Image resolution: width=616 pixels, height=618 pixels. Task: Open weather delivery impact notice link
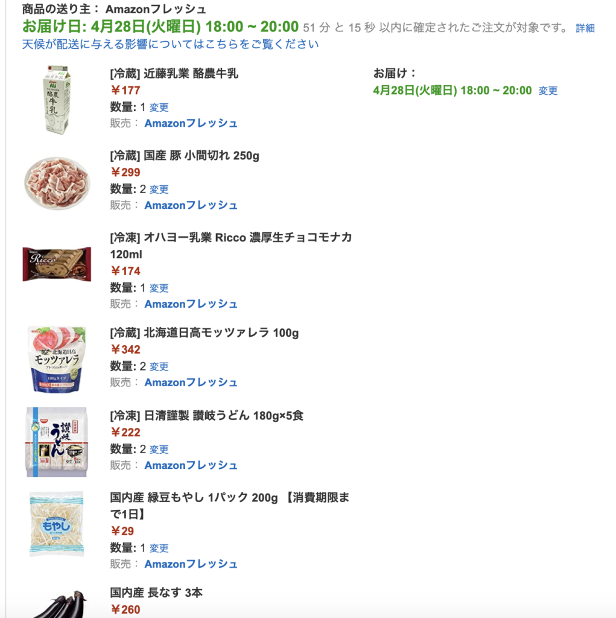click(x=170, y=44)
